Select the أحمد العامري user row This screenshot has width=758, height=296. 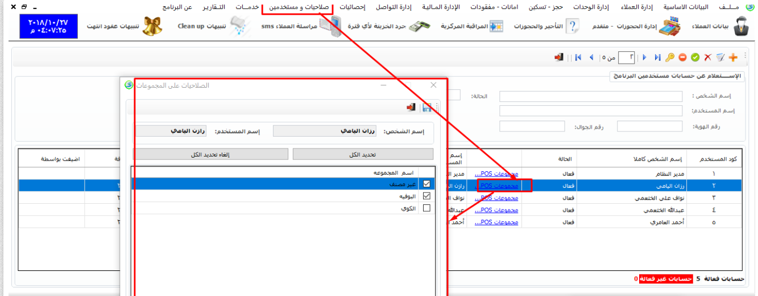coord(631,222)
